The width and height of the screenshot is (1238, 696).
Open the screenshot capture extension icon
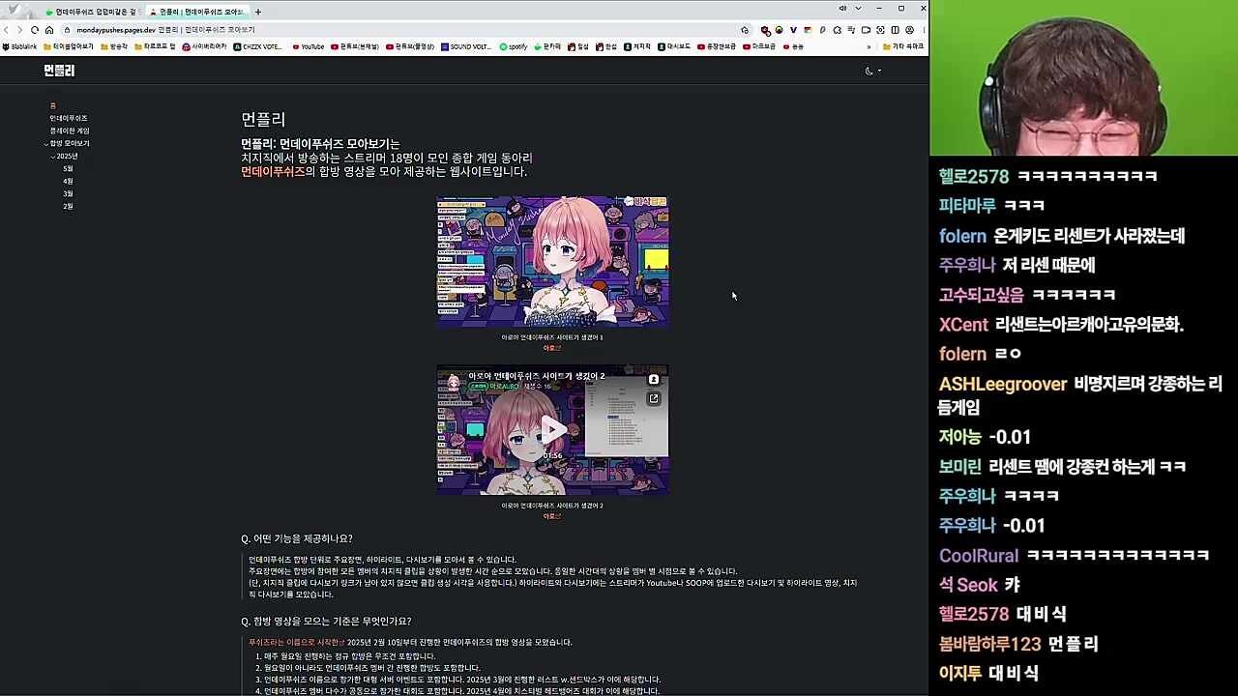click(880, 30)
